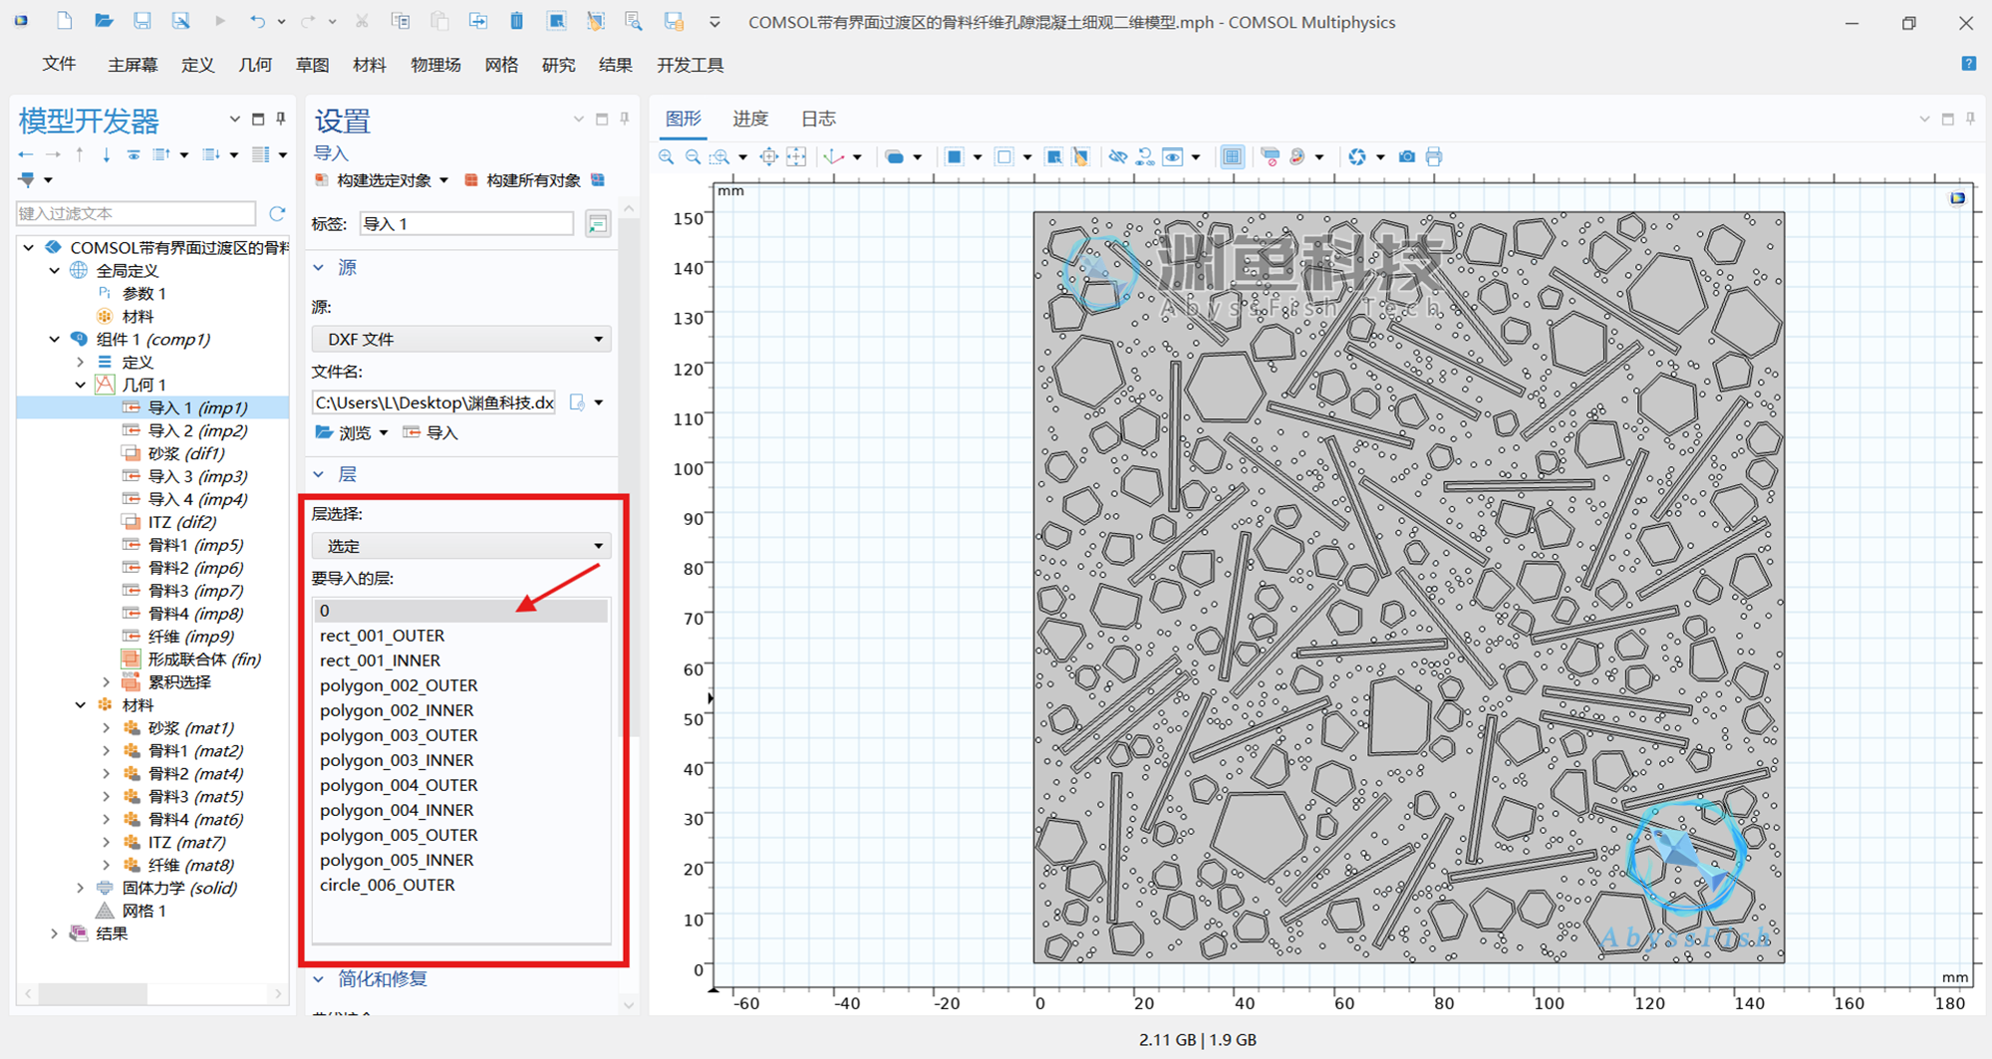The image size is (1992, 1059).
Task: Undo the last action
Action: point(257,21)
